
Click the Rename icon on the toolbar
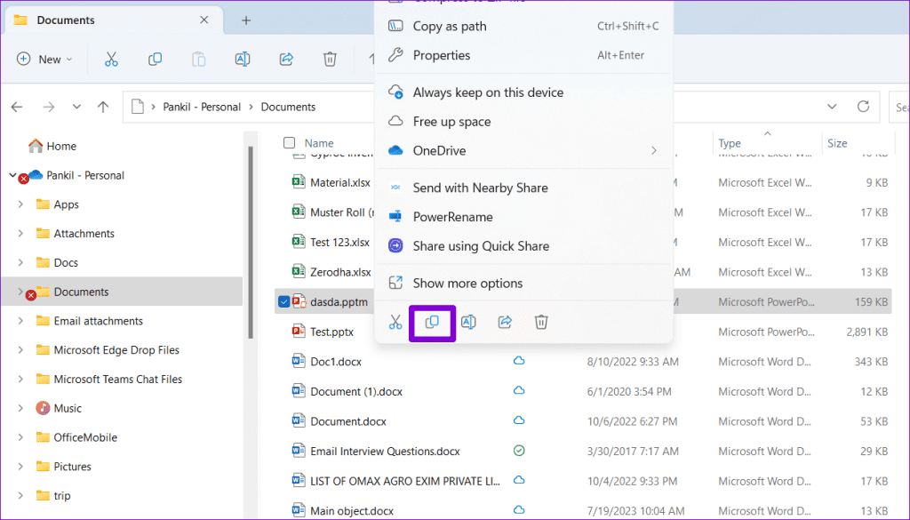click(x=241, y=59)
